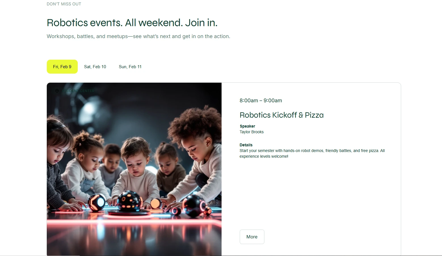The width and height of the screenshot is (442, 256).
Task: Click the location pin icon
Action: pos(57,91)
